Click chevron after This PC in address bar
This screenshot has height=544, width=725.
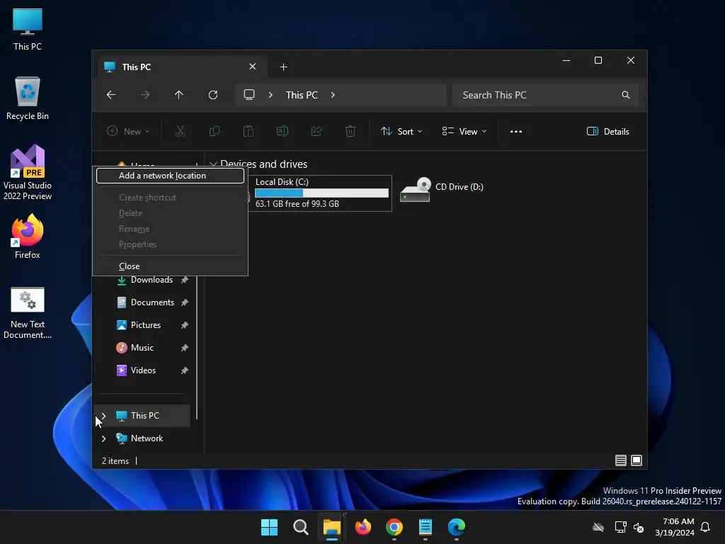(x=333, y=95)
